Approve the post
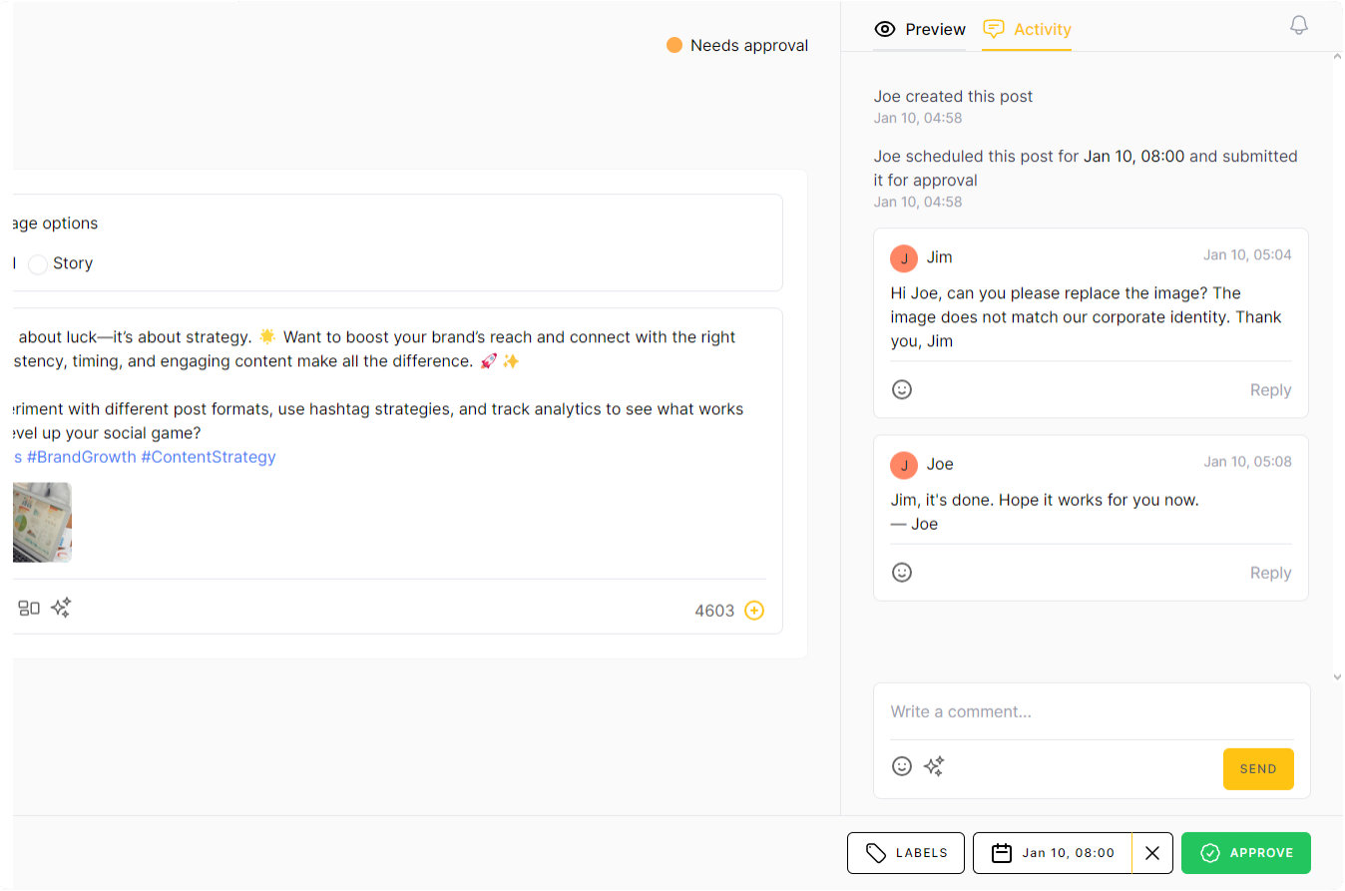Image resolution: width=1345 pixels, height=891 pixels. tap(1246, 853)
